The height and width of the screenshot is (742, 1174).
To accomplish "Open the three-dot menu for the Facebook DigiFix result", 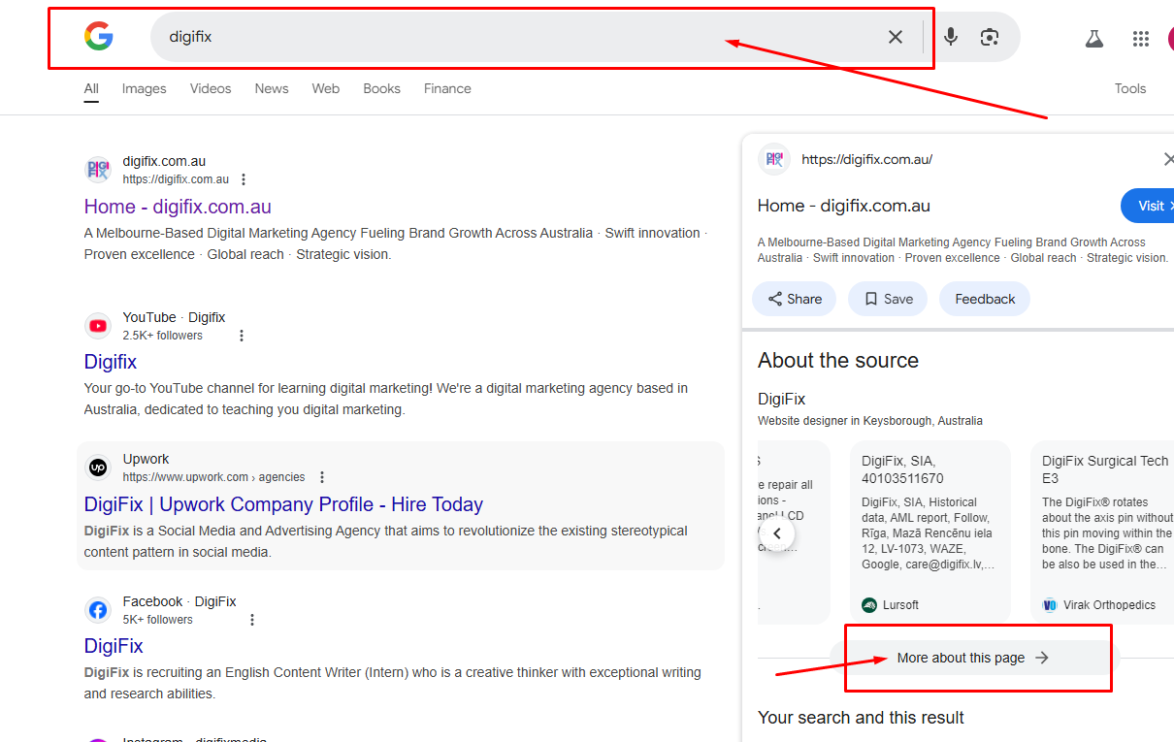I will coord(252,620).
